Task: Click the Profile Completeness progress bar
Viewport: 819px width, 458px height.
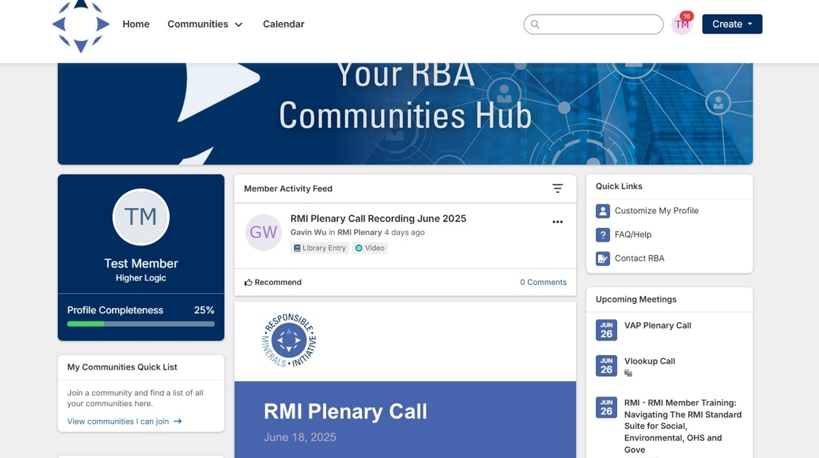Action: pos(141,324)
